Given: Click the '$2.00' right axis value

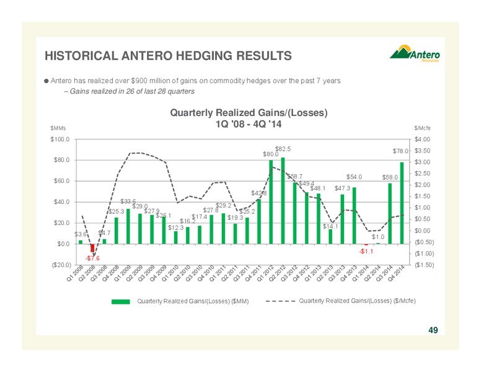Looking at the screenshot, I should pos(422,185).
